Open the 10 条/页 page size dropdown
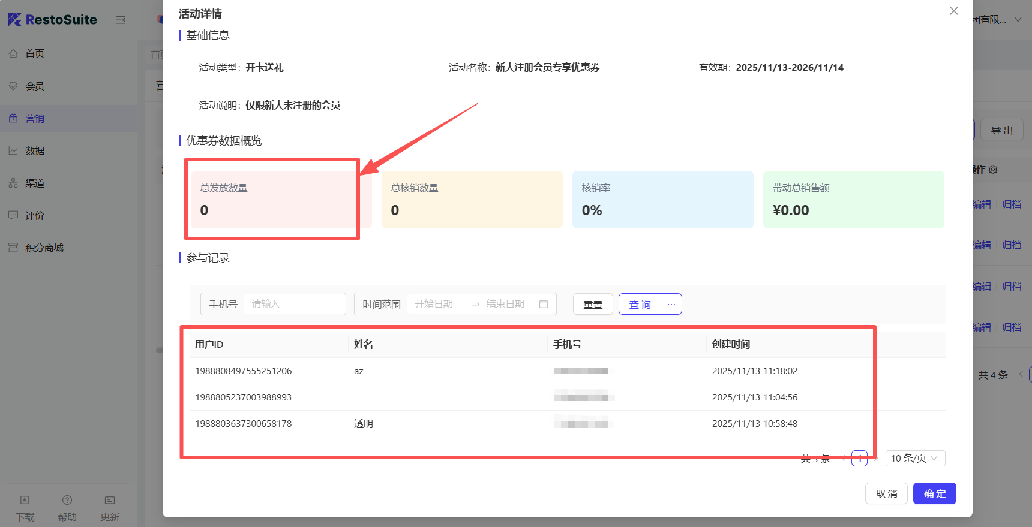The image size is (1032, 527). (x=915, y=458)
